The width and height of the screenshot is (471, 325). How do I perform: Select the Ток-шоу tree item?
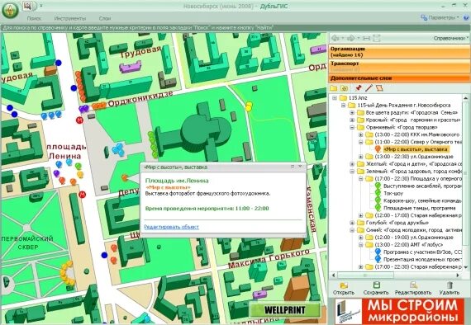click(392, 193)
